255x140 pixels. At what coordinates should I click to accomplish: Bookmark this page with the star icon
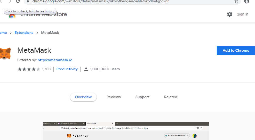[x=236, y=1]
